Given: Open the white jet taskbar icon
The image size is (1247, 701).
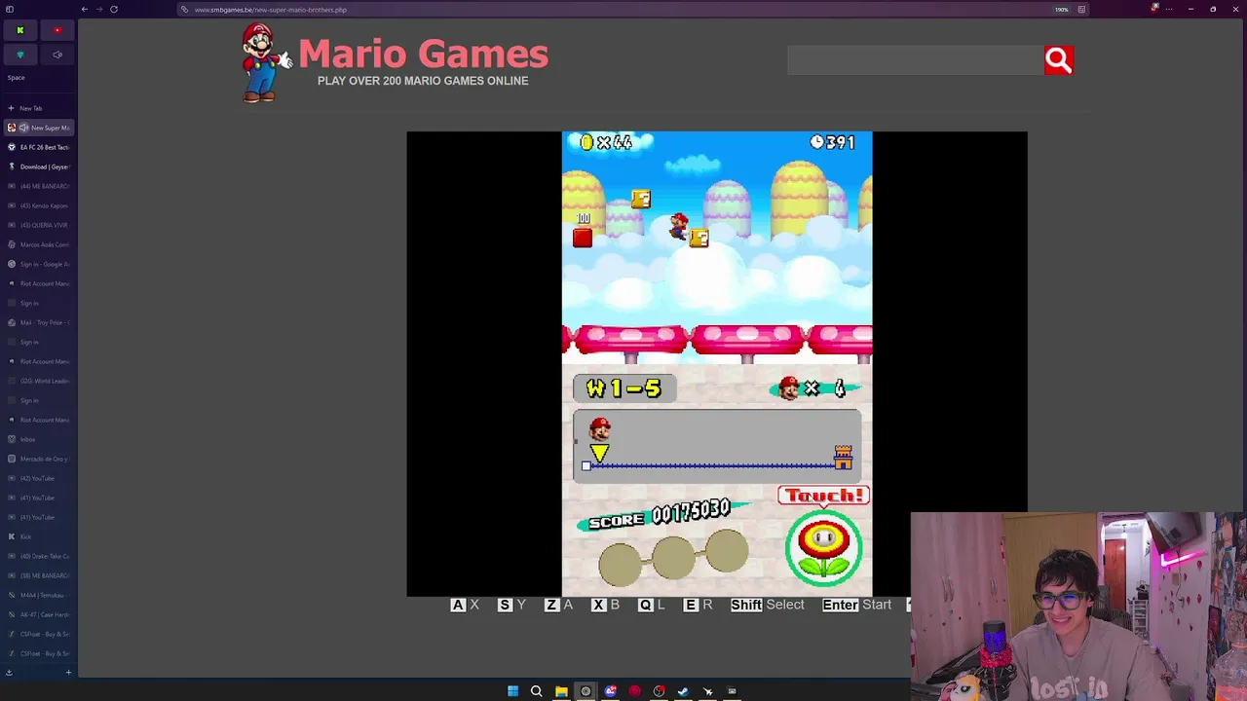Looking at the screenshot, I should [x=707, y=691].
